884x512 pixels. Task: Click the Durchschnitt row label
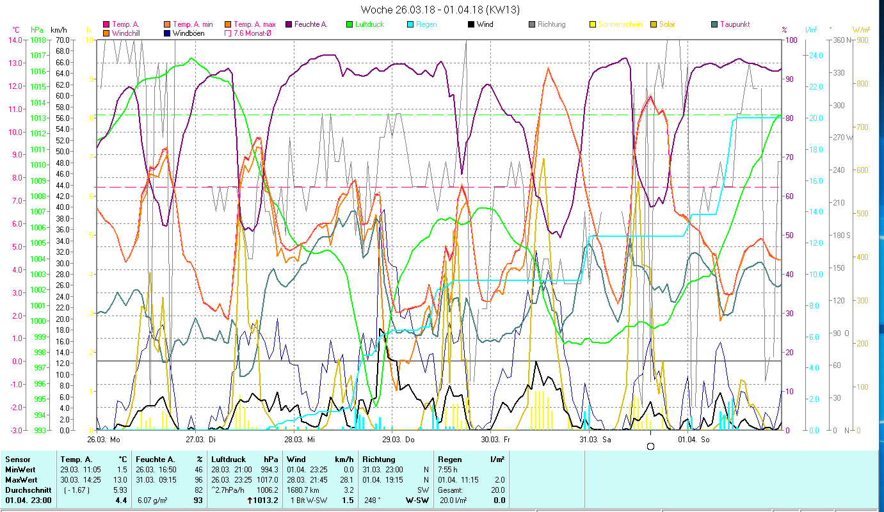tap(27, 490)
